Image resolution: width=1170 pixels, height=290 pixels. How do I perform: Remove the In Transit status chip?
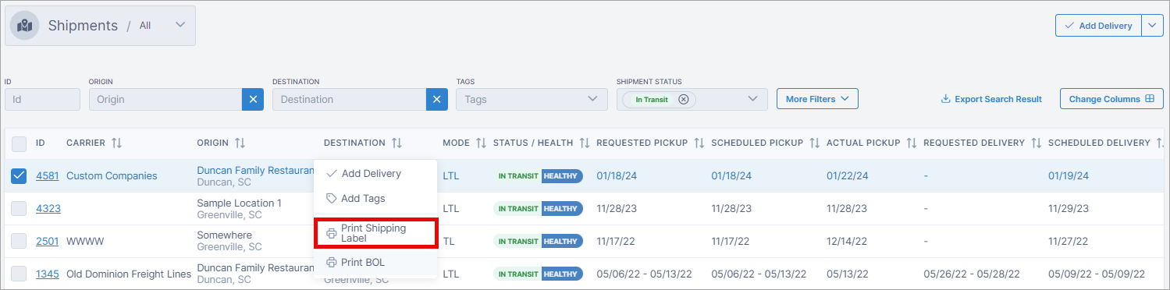(x=684, y=99)
